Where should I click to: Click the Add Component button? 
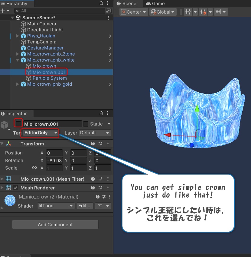[x=55, y=224]
